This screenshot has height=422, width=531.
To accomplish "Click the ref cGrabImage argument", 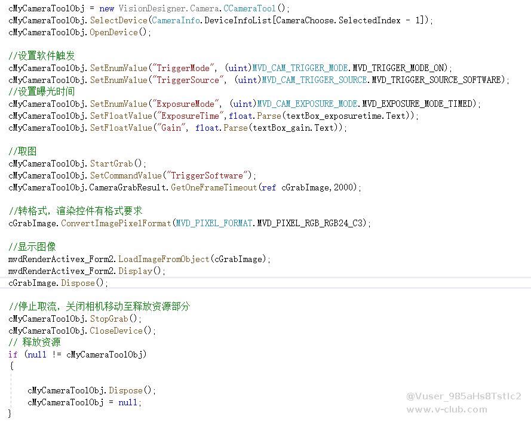I will [295, 187].
